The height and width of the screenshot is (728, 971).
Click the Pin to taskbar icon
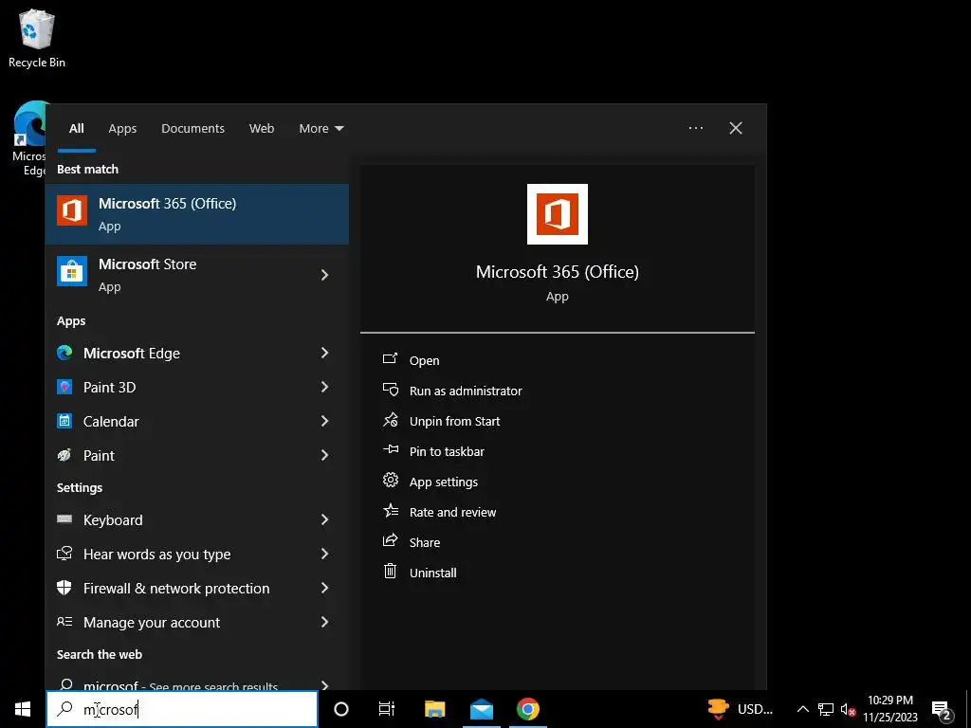[x=390, y=449]
